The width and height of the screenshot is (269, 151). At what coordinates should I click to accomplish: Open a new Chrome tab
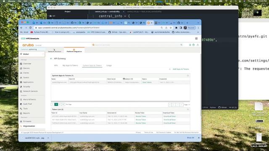click(x=187, y=23)
